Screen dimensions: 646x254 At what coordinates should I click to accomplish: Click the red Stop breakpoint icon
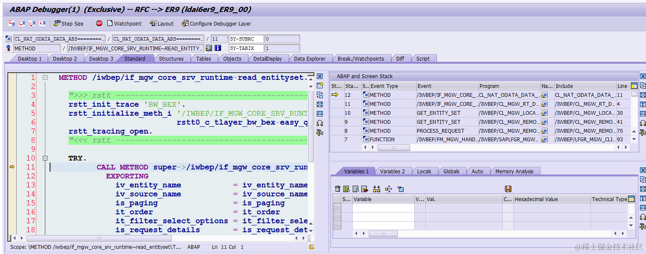click(x=99, y=23)
